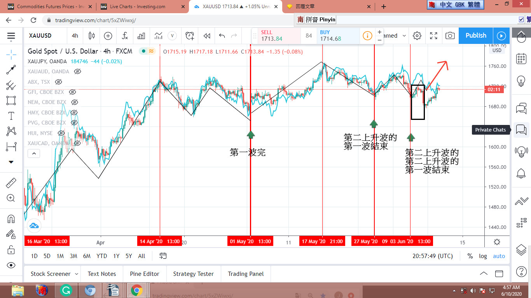Open indicator templates dropdown
This screenshot has height=298, width=531.
[x=172, y=36]
